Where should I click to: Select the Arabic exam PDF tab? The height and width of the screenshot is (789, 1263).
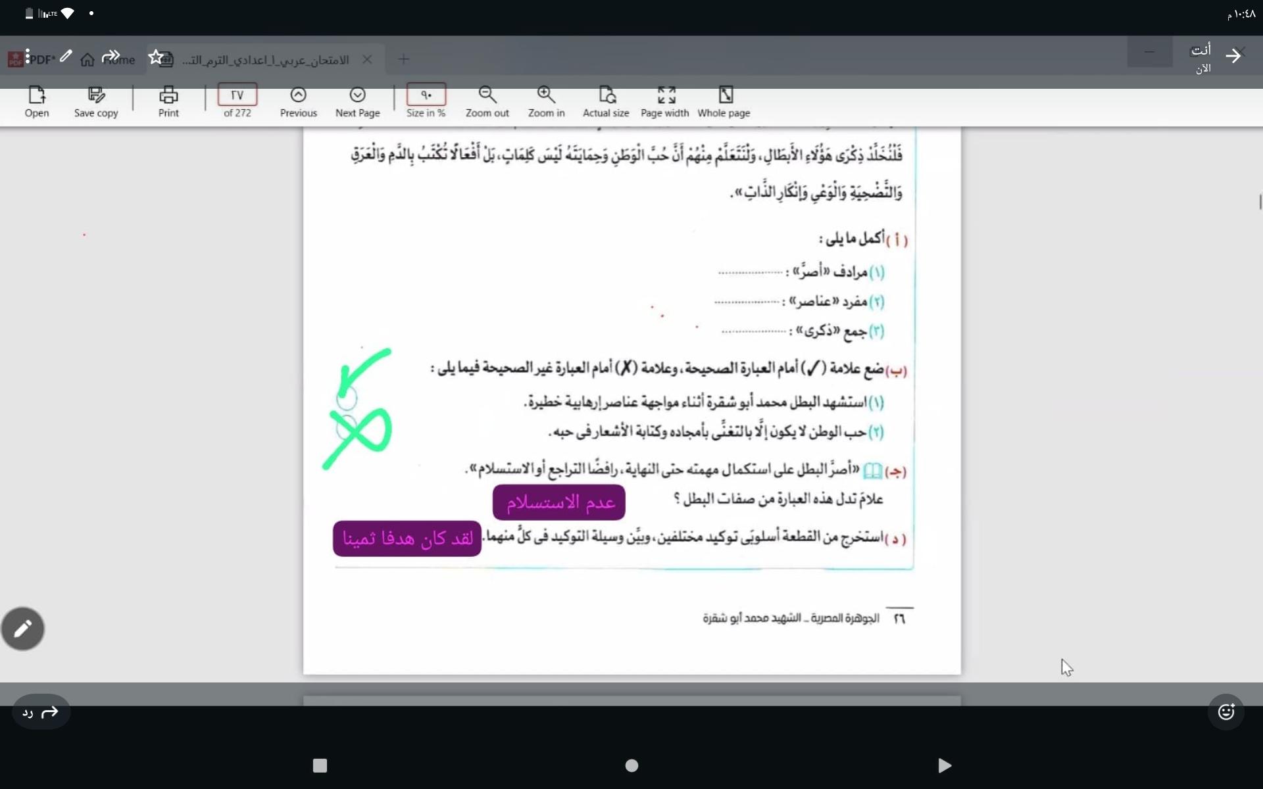coord(263,60)
